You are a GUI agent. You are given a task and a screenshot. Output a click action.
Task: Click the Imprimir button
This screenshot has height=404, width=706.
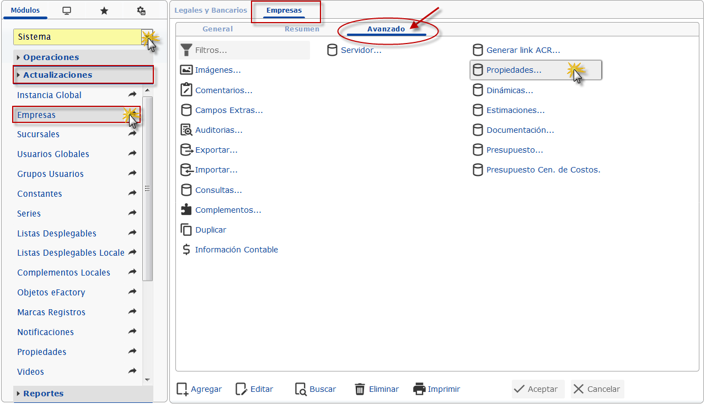pos(436,389)
